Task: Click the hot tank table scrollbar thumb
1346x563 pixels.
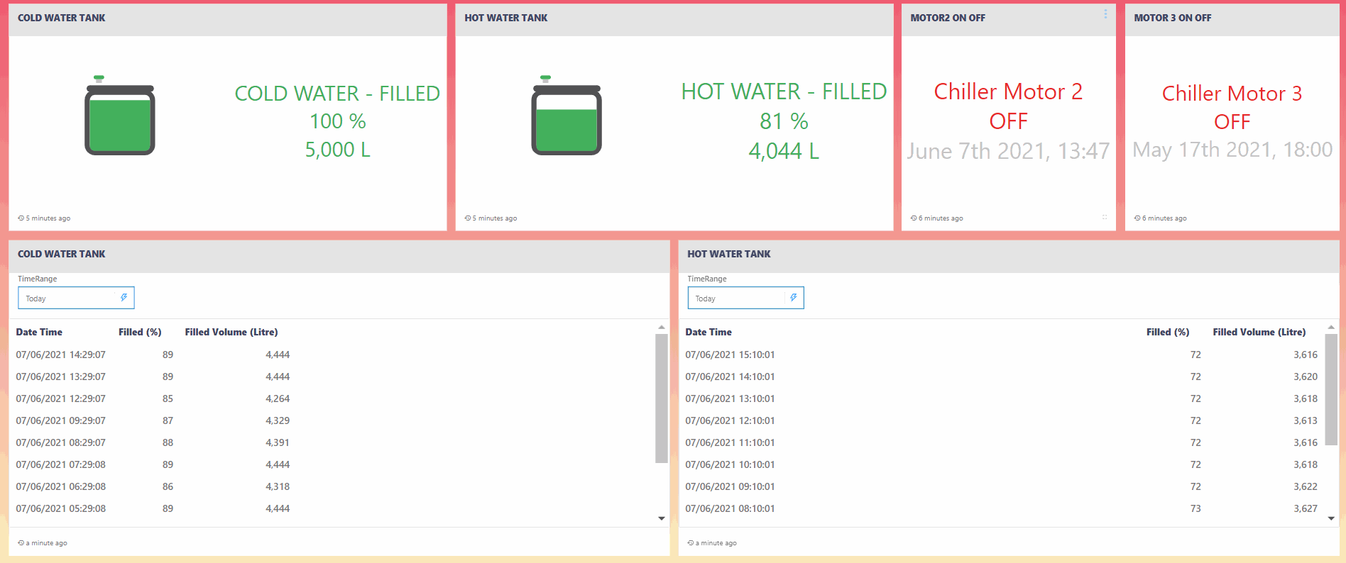Action: (1331, 390)
